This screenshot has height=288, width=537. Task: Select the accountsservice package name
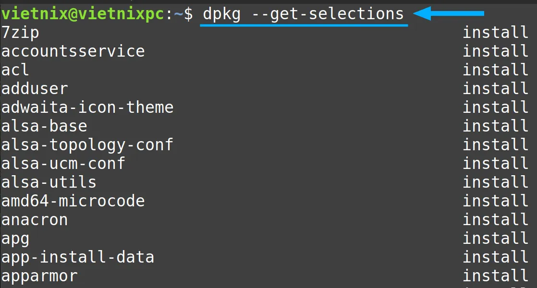point(73,51)
